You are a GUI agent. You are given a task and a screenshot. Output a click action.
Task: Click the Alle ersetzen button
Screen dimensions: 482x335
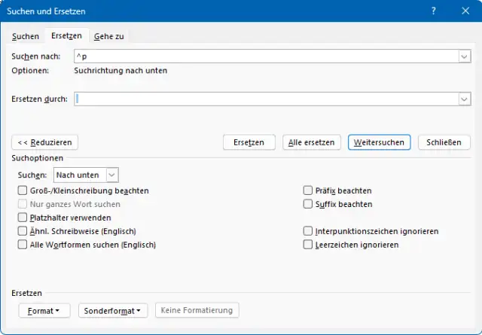click(x=313, y=142)
